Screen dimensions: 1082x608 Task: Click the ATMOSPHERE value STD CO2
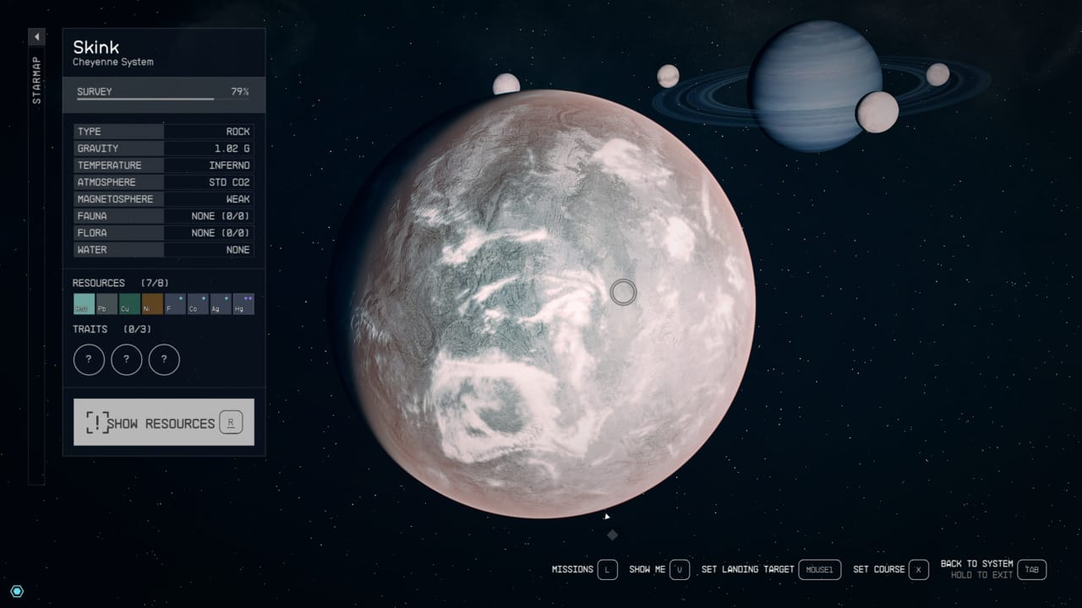(x=229, y=182)
